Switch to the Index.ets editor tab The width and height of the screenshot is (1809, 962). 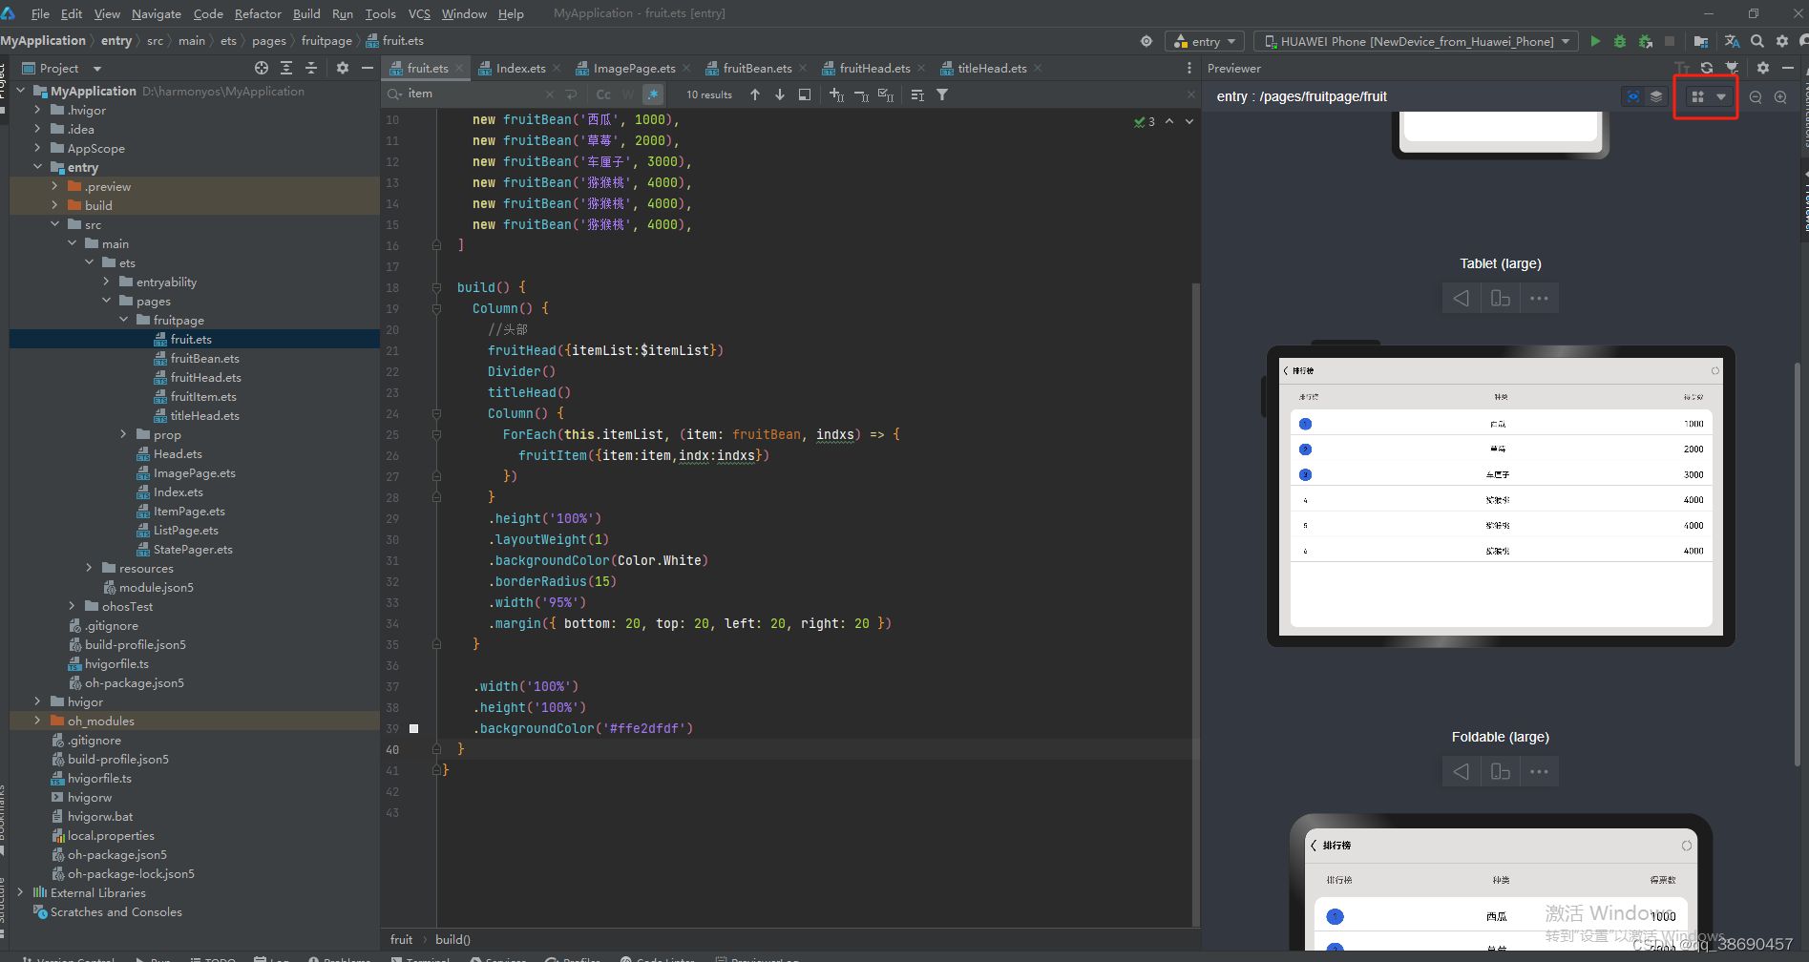click(x=521, y=68)
